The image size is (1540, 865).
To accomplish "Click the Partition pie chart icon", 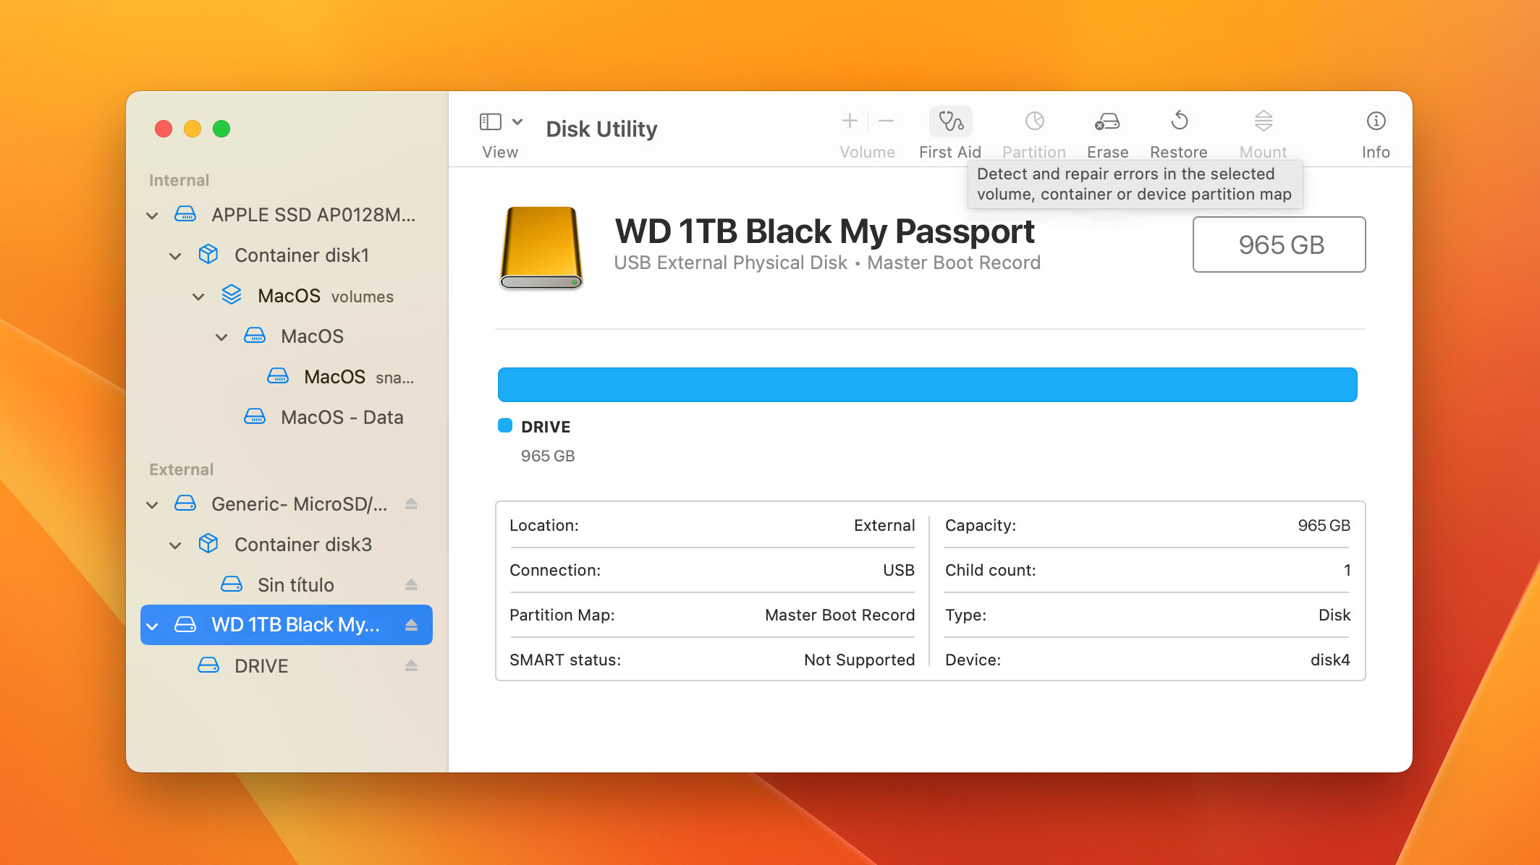I will tap(1034, 121).
